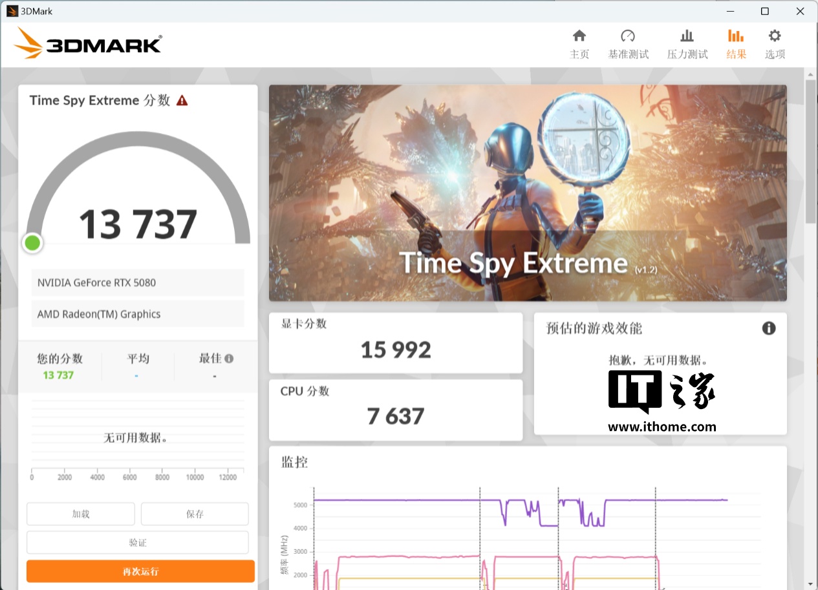Select the NVIDIA GeForce RTX 5080 field
Screen dimensions: 818x590
click(x=138, y=282)
